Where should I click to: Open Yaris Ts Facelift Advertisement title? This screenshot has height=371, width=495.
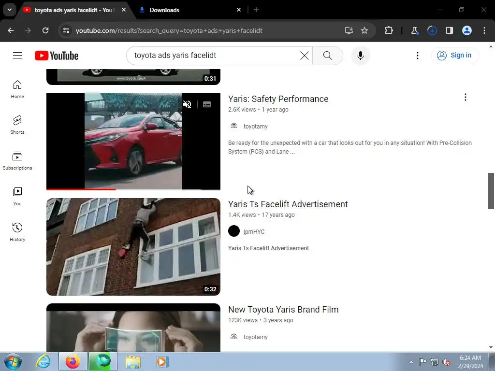point(288,204)
